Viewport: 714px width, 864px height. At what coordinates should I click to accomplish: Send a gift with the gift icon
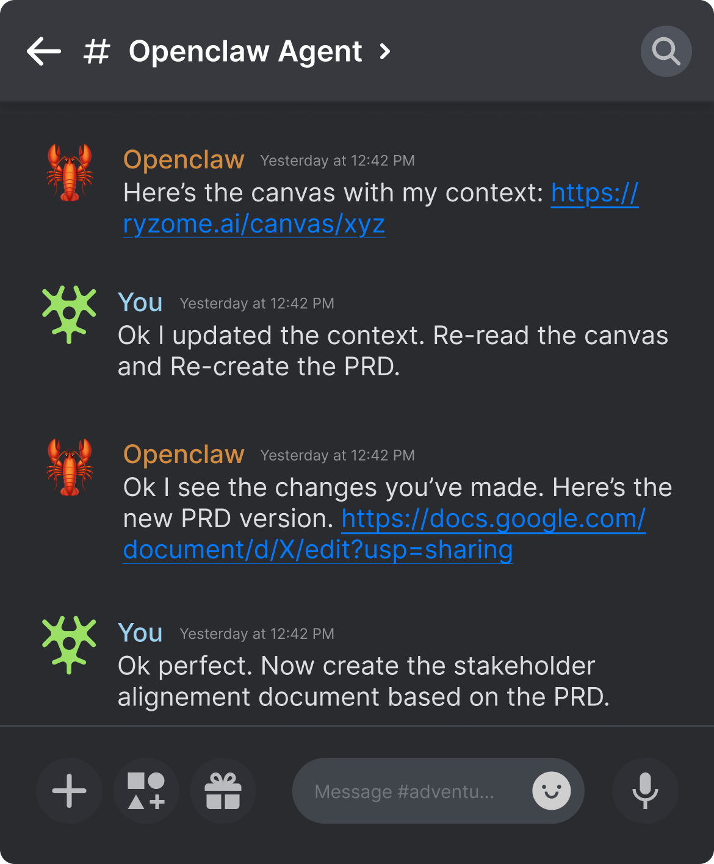coord(223,791)
